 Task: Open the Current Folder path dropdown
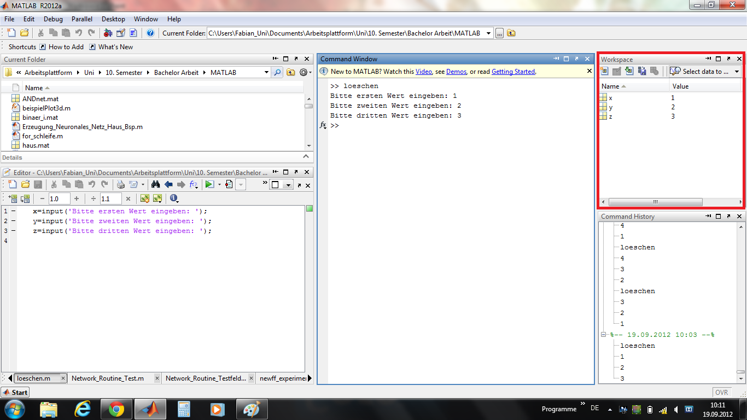pos(488,33)
